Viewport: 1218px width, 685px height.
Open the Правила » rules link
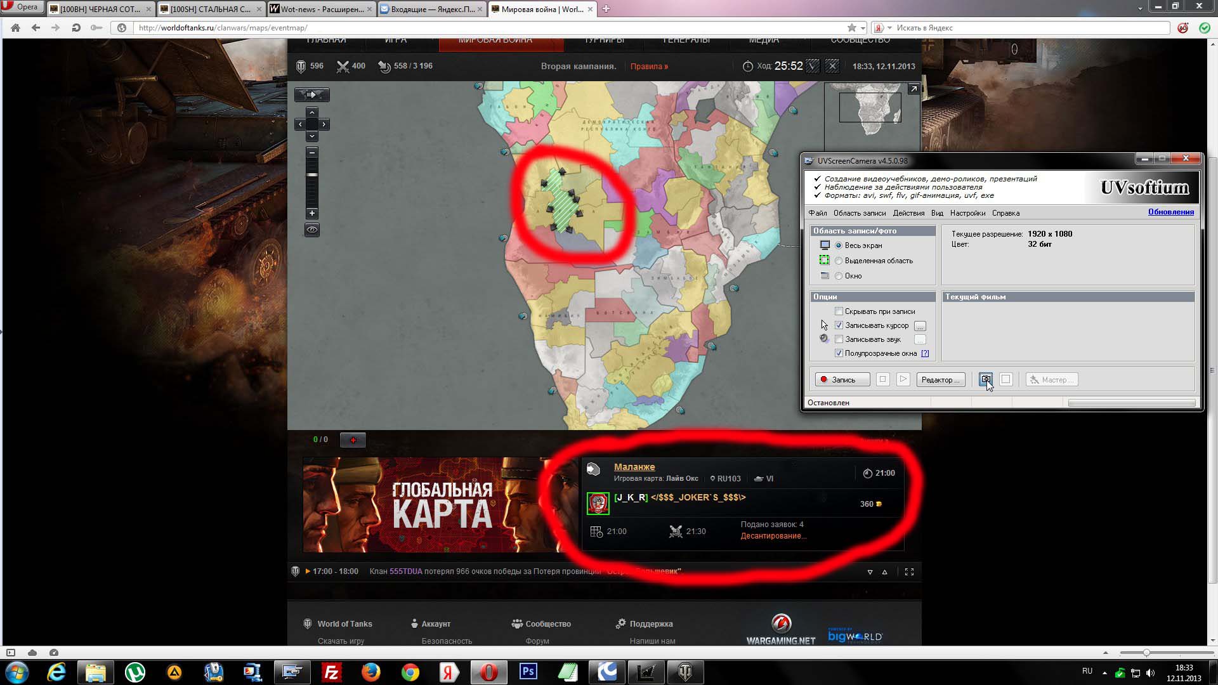pyautogui.click(x=649, y=66)
